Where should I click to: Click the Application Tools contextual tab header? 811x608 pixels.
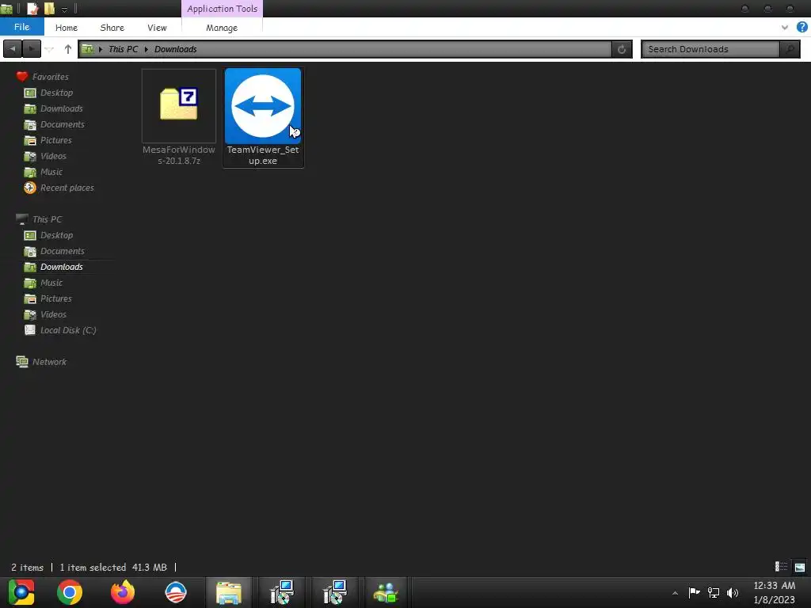click(222, 9)
